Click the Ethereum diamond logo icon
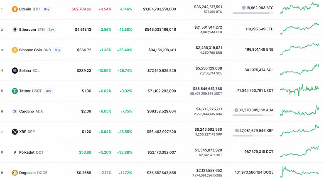This screenshot has height=179, width=324. point(15,30)
